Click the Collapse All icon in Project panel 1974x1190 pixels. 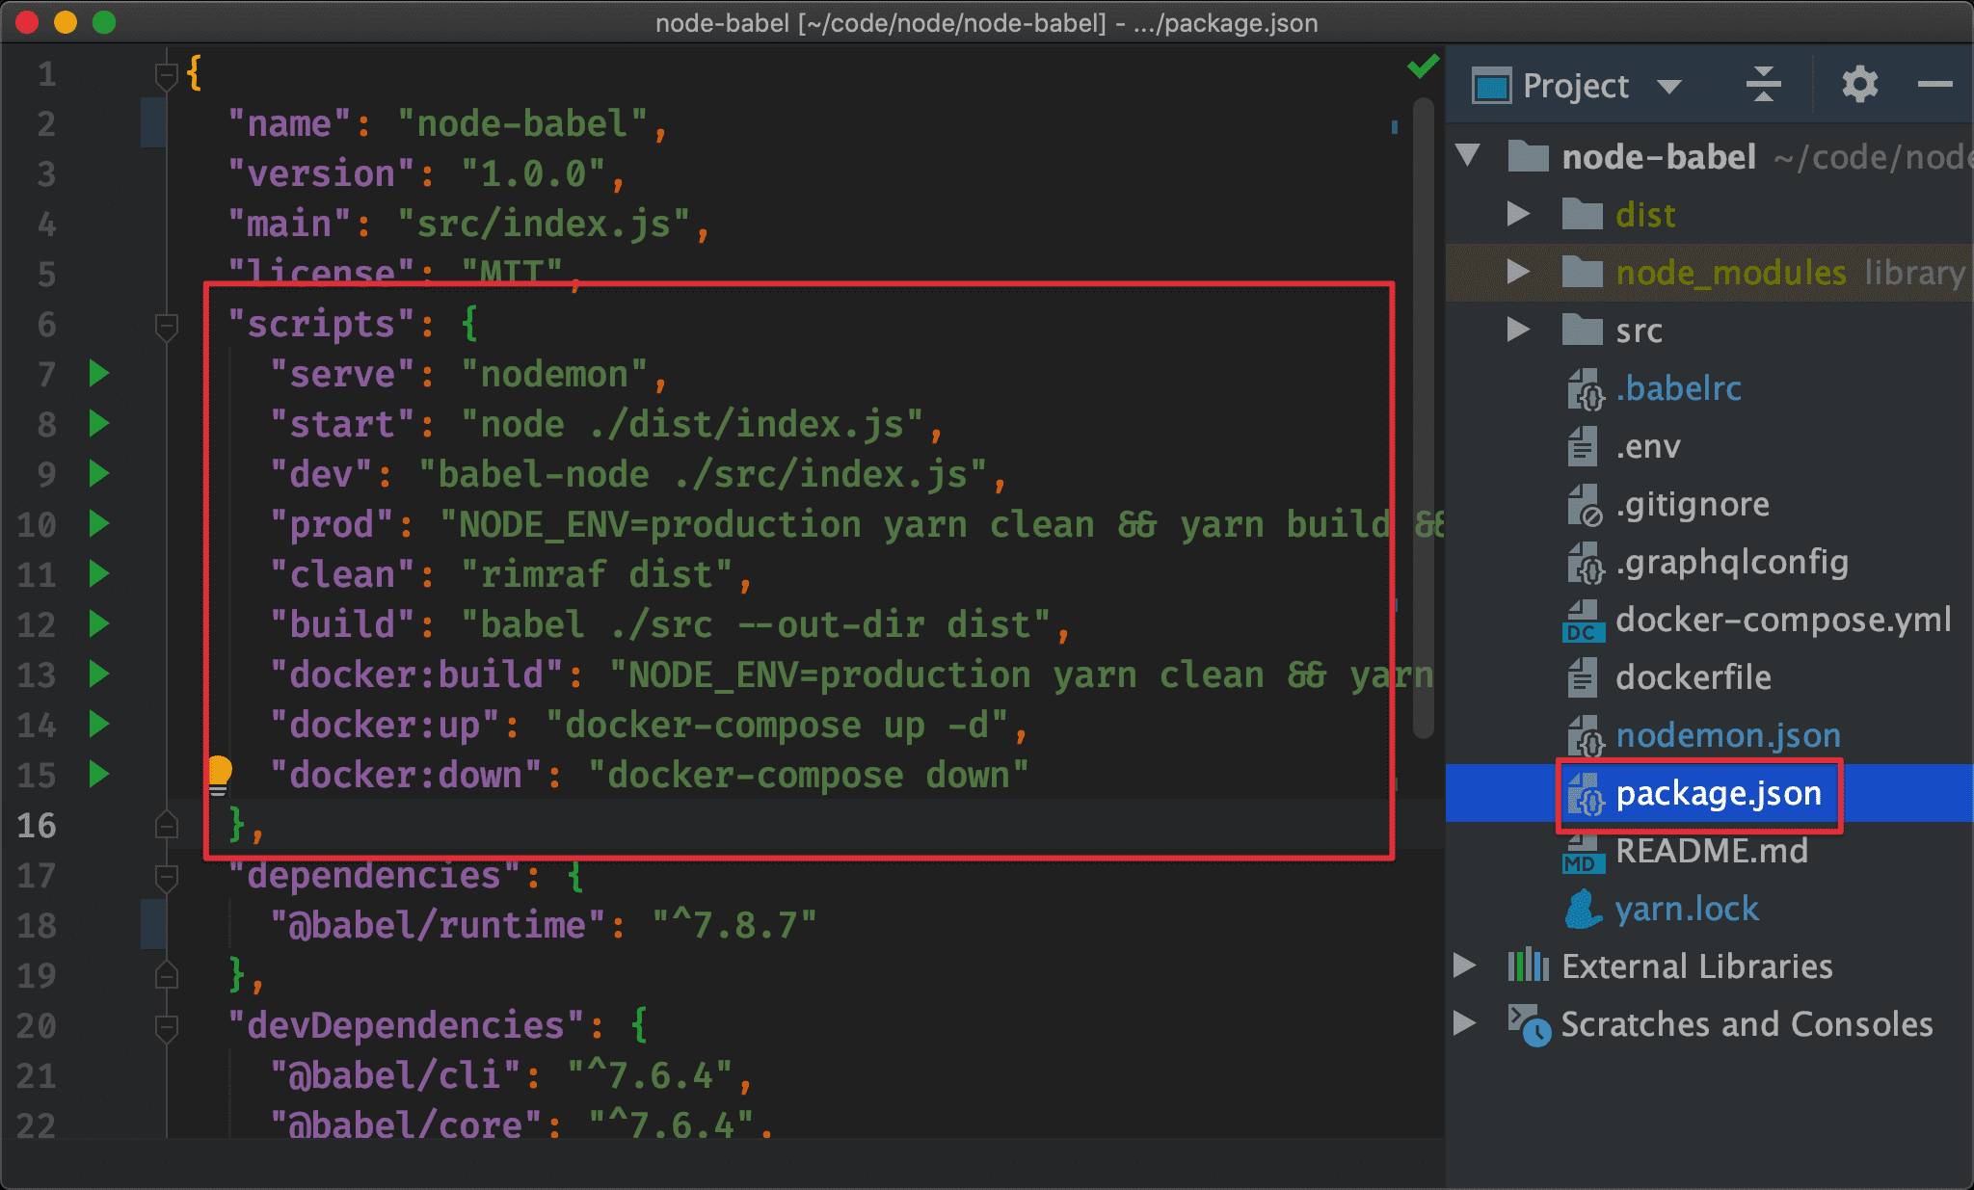(1763, 85)
